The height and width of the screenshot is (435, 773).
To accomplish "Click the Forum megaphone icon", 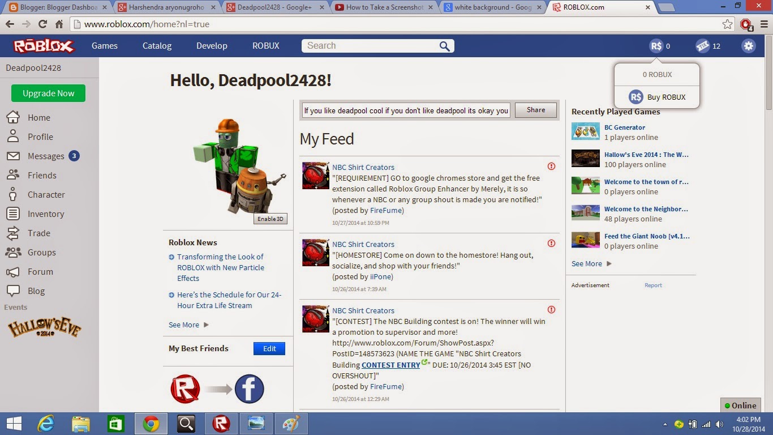I will pos(13,271).
